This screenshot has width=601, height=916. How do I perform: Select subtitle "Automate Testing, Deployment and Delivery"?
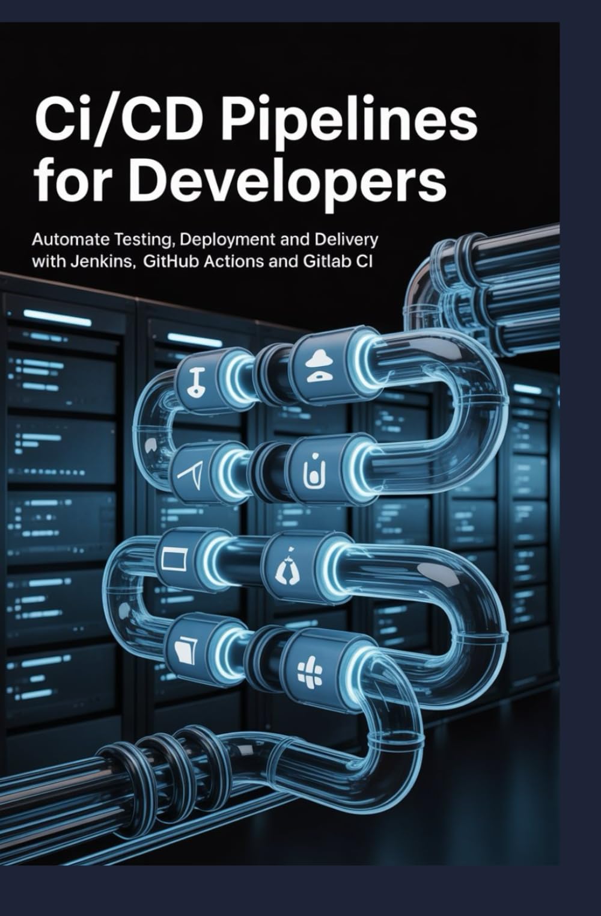205,239
